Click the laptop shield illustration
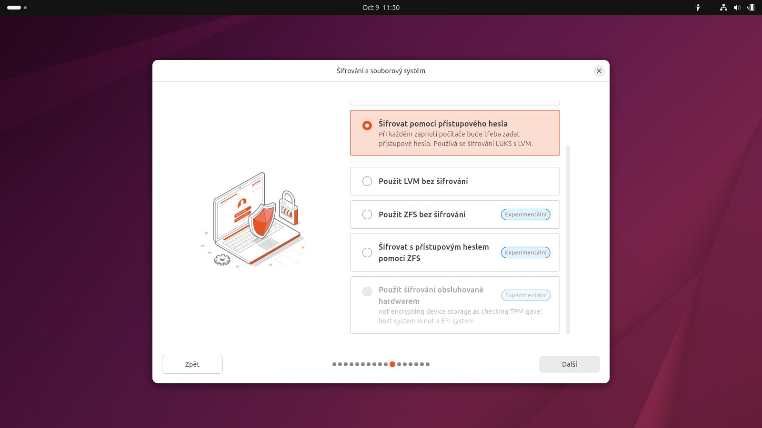Screen dimensions: 762x428 click(253, 219)
